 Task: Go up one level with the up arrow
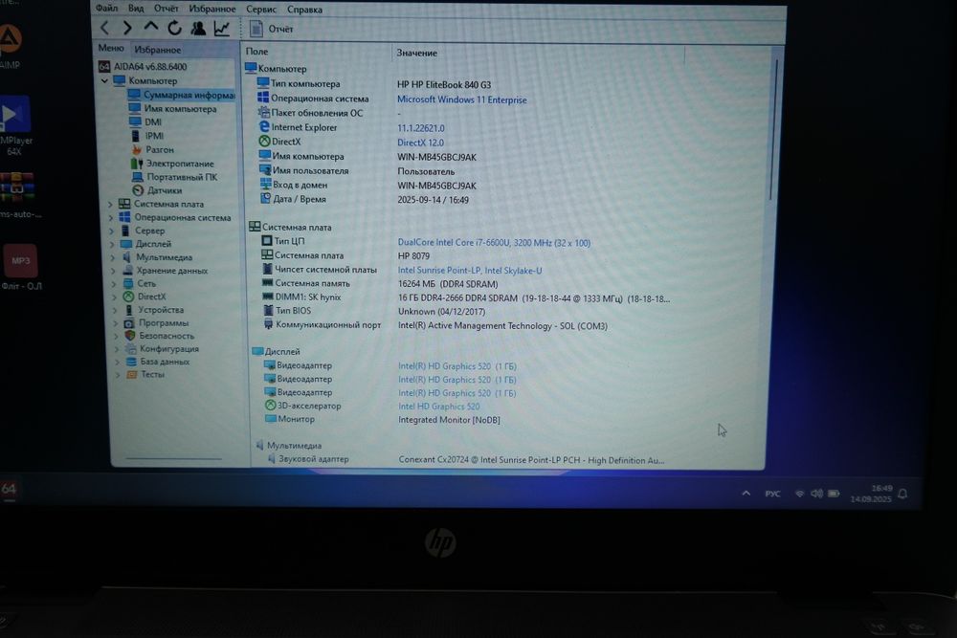(151, 28)
